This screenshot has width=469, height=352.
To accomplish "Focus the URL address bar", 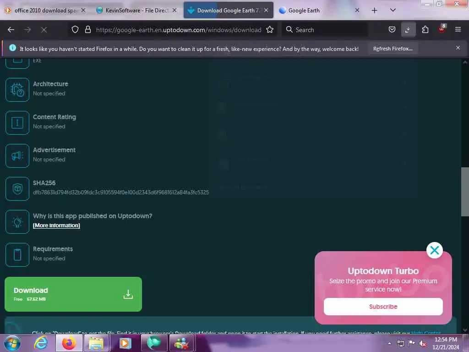I will (x=179, y=30).
